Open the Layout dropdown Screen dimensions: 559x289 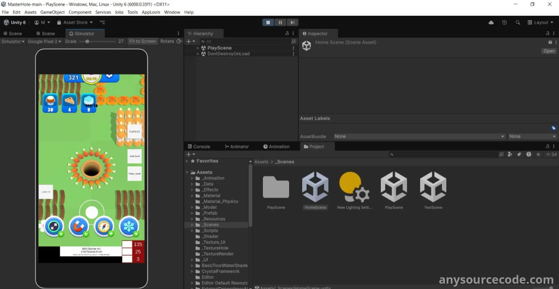click(540, 22)
